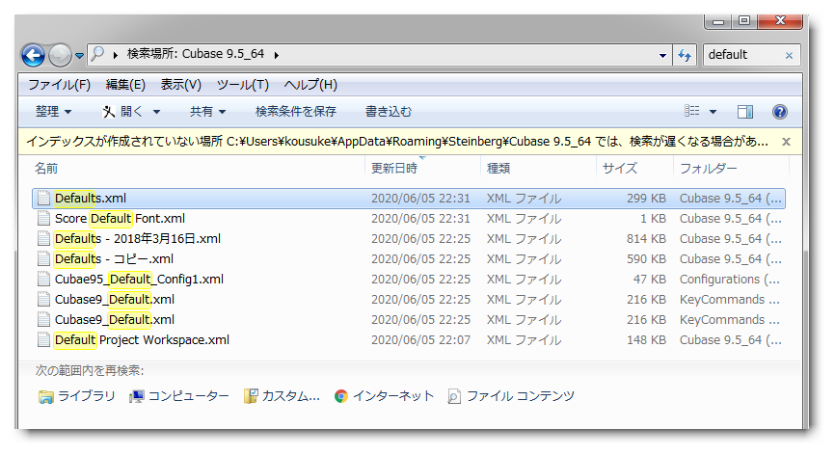Expand the arrow beside 開く
The width and height of the screenshot is (835, 455).
[156, 112]
